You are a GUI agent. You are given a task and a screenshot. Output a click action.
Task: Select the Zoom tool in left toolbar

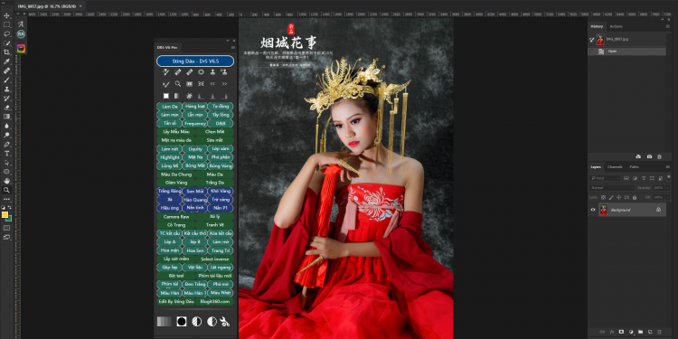pos(6,190)
